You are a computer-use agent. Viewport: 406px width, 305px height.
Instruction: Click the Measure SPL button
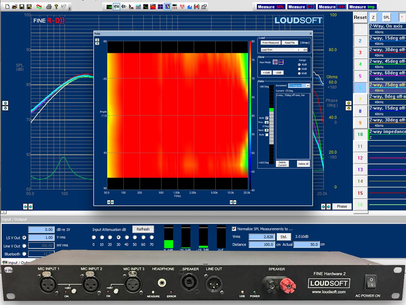click(271, 7)
